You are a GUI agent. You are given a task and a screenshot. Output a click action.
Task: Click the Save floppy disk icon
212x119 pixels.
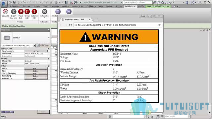coord(14,2)
